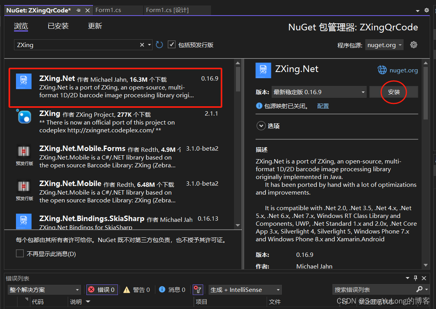Click the clear filters funnel icon
The height and width of the screenshot is (309, 436).
(198, 290)
